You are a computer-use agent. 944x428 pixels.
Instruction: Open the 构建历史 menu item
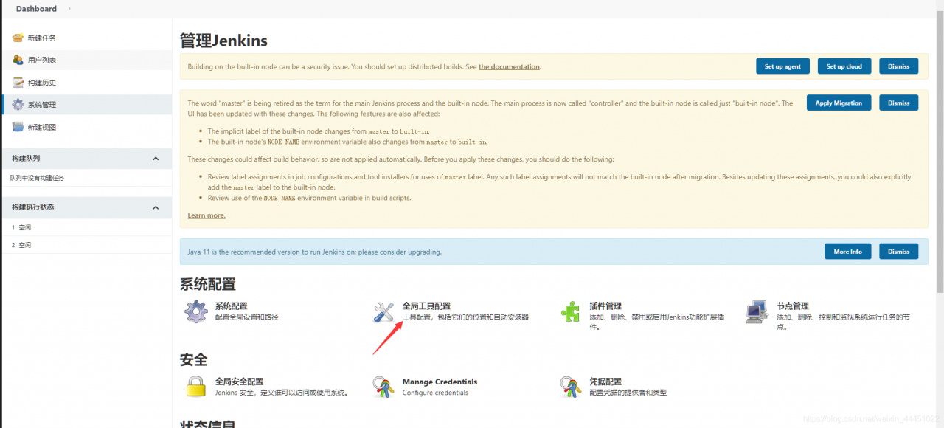tap(42, 82)
